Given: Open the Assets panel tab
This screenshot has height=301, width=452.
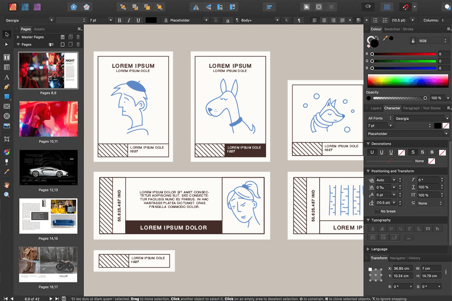Looking at the screenshot, I should pyautogui.click(x=39, y=29).
